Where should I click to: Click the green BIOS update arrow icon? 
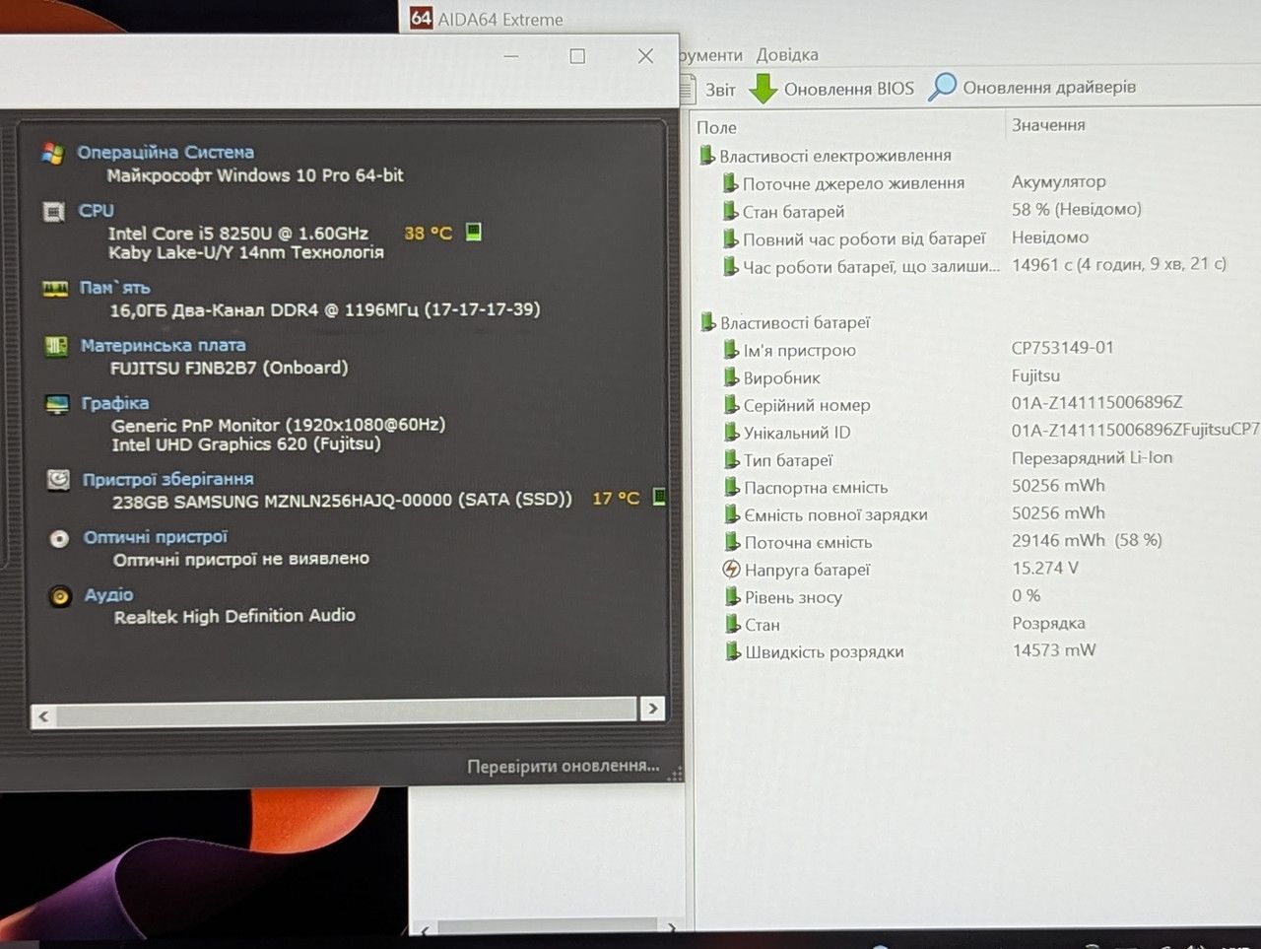coord(763,89)
